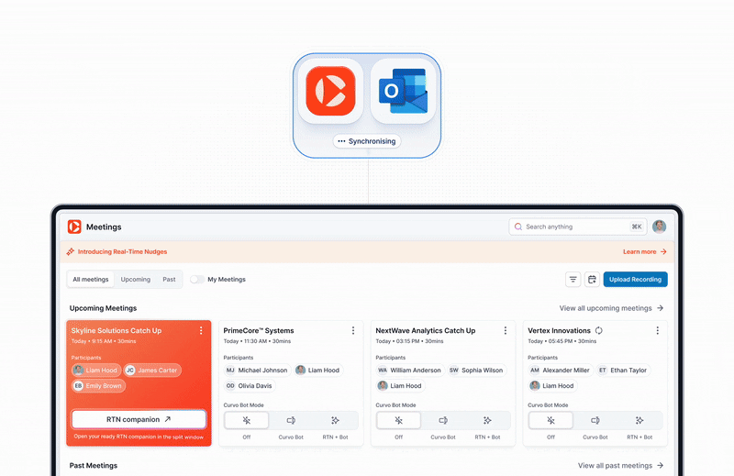
Task: Open PrimeCore Systems card options menu
Action: [x=353, y=330]
